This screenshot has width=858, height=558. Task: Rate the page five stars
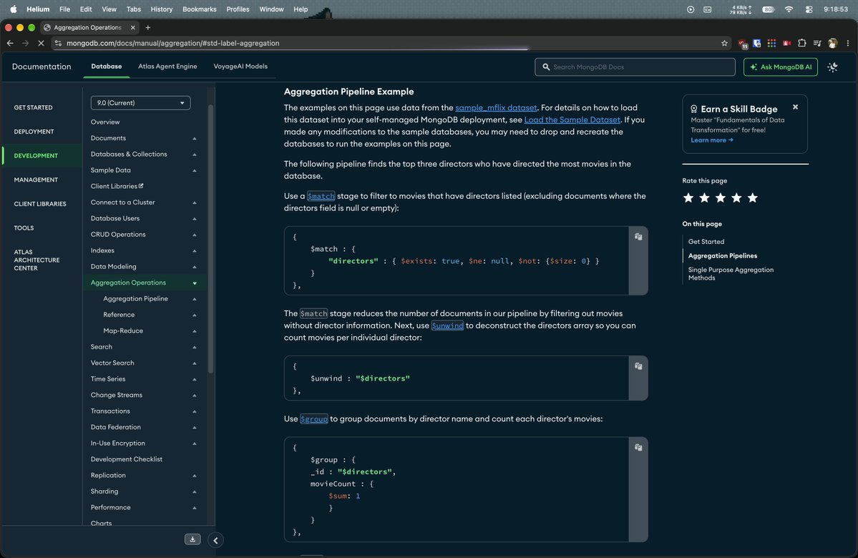pyautogui.click(x=753, y=198)
